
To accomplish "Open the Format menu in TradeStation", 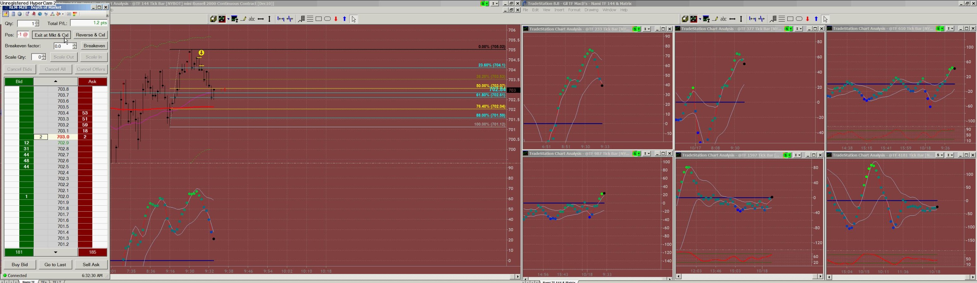I will (x=575, y=10).
